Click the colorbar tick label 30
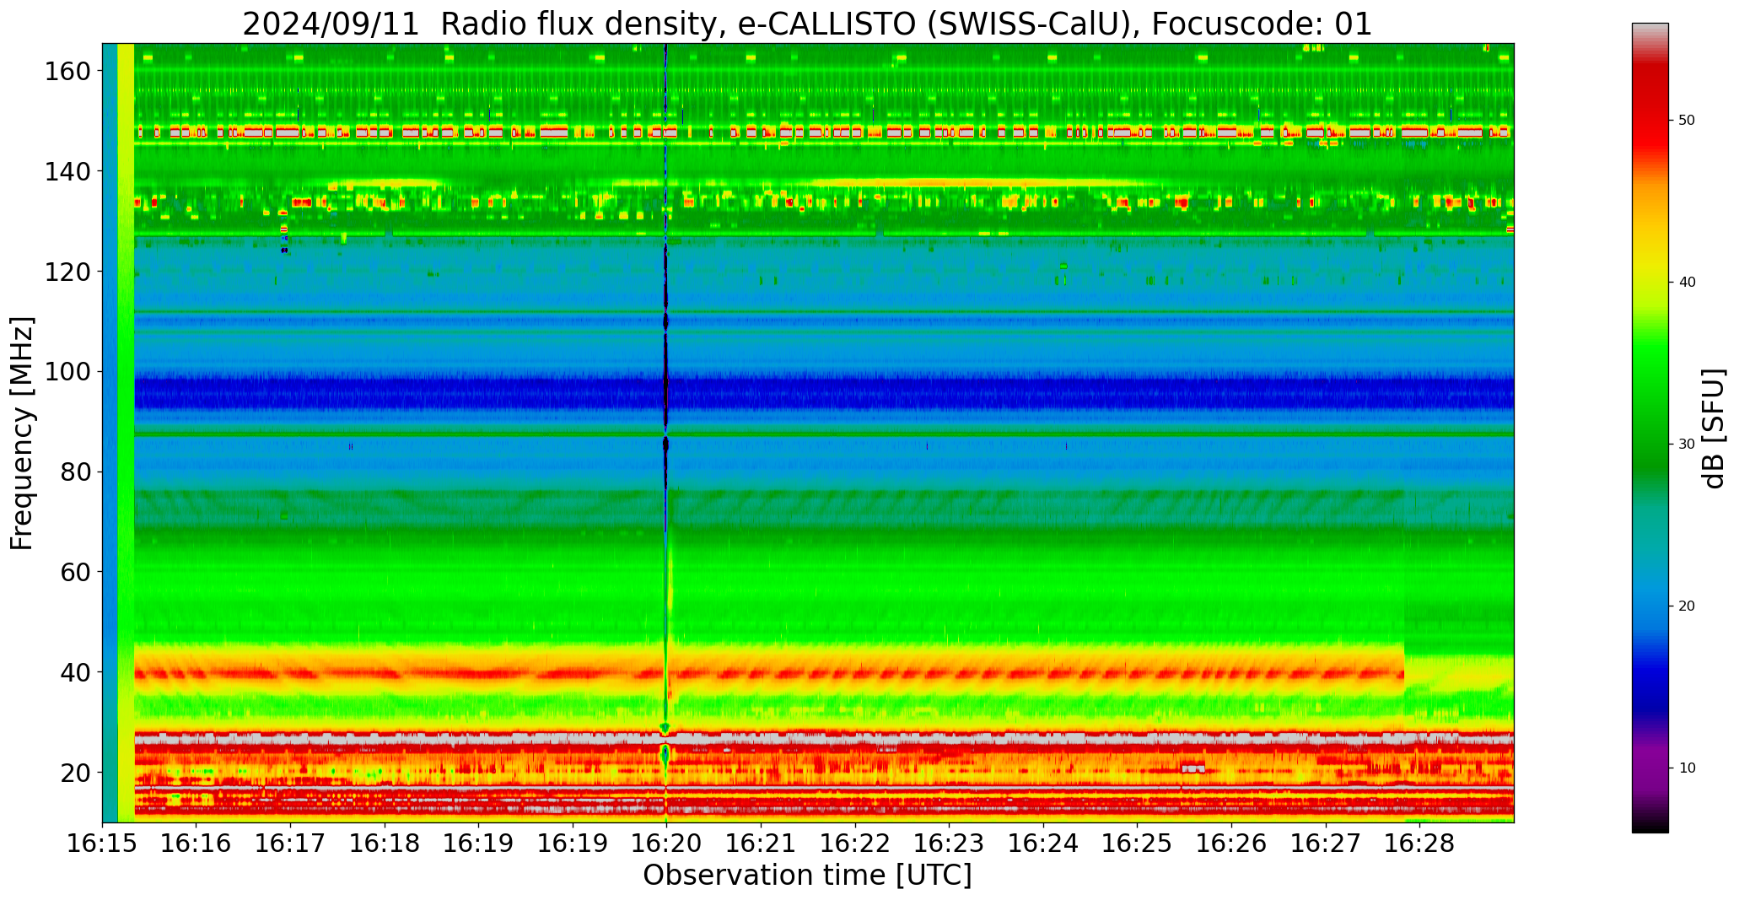Image resolution: width=1739 pixels, height=900 pixels. (x=1687, y=445)
